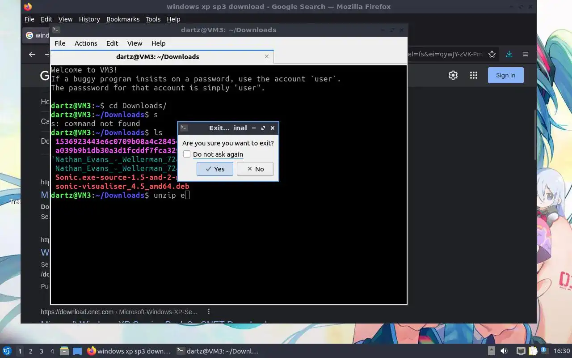Image resolution: width=572 pixels, height=358 pixels.
Task: Click the sonic-visualiser_4.5_amd64.deb filename
Action: pos(122,186)
